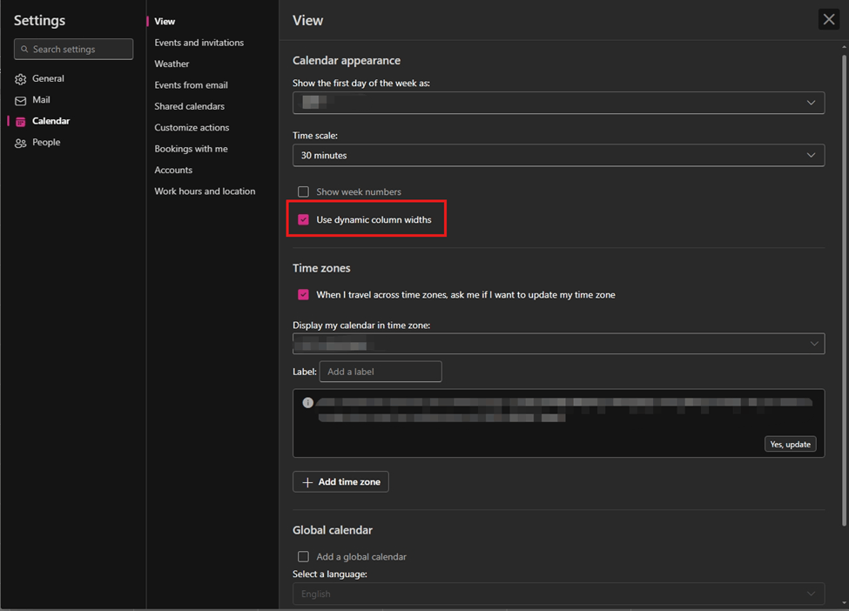Viewport: 849px width, 611px height.
Task: Enable Show week numbers
Action: [x=303, y=191]
